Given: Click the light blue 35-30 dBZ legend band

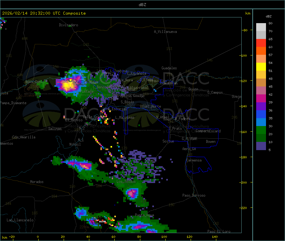Looking at the screenshot, I should pyautogui.click(x=261, y=122).
